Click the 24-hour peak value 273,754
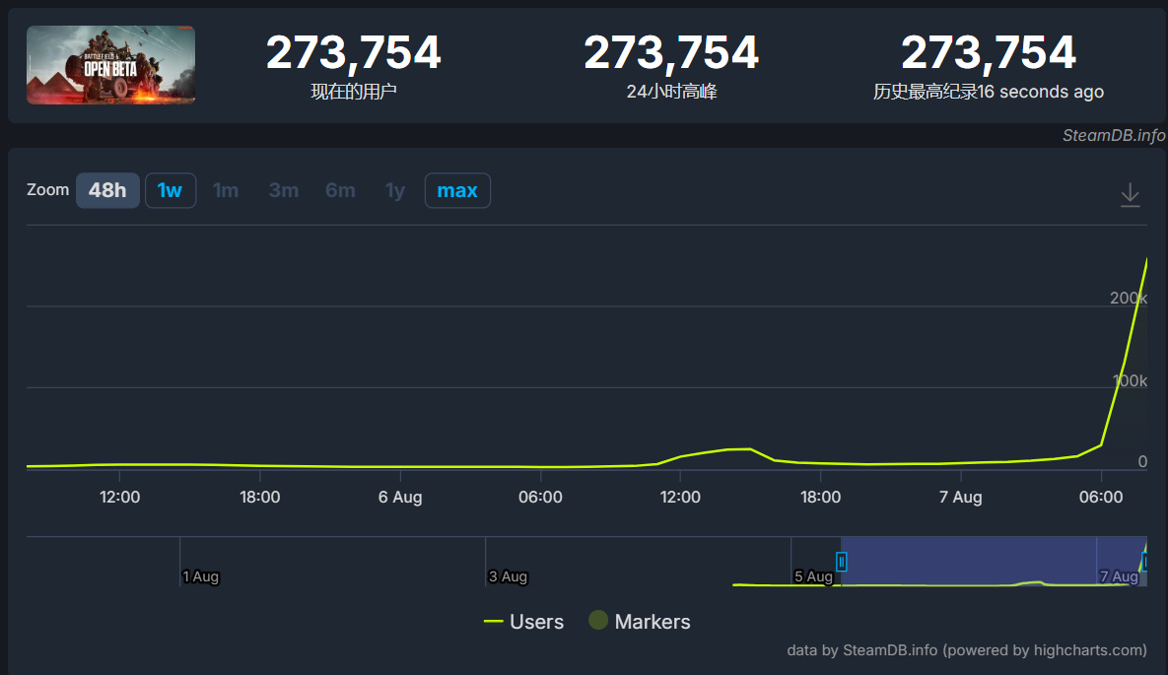Viewport: 1168px width, 675px height. point(671,53)
